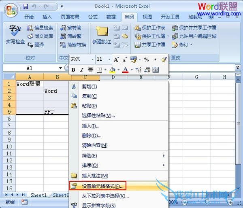Choose 复制(C) from context menu

click(x=119, y=96)
